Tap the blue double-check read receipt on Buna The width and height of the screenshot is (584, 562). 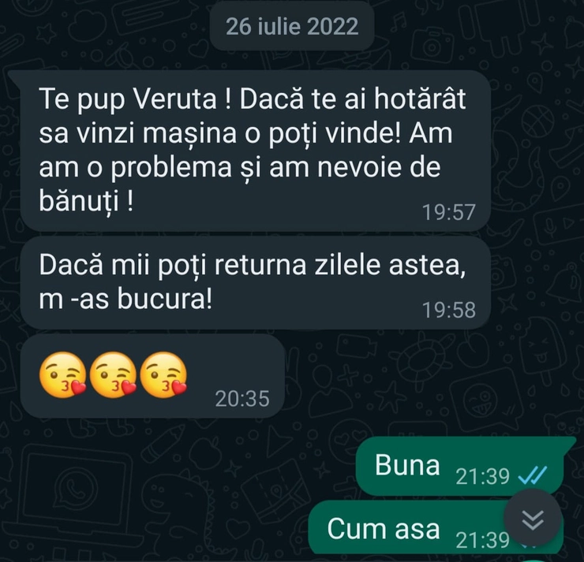click(533, 475)
